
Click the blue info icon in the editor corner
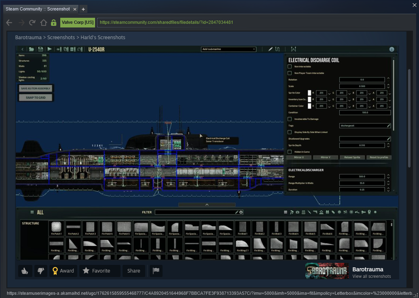(391, 49)
